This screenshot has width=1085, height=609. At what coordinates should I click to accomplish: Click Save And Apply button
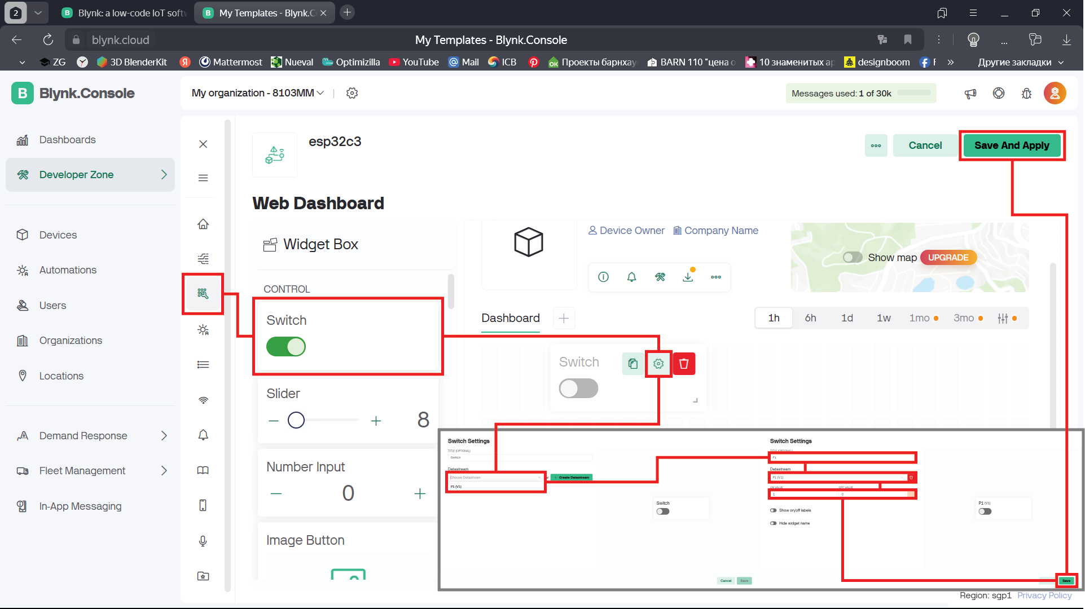click(1012, 145)
